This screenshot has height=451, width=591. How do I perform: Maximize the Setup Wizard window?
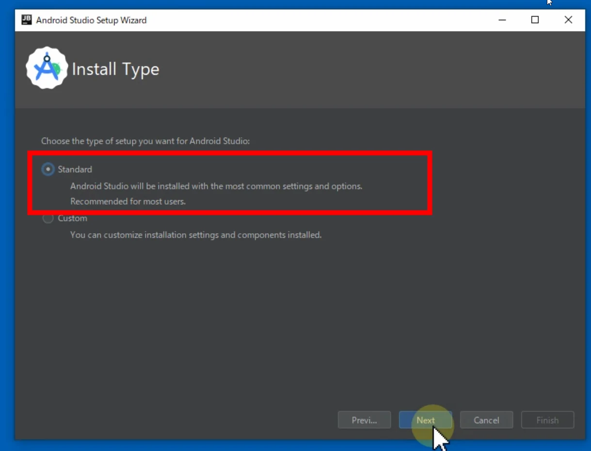[535, 20]
